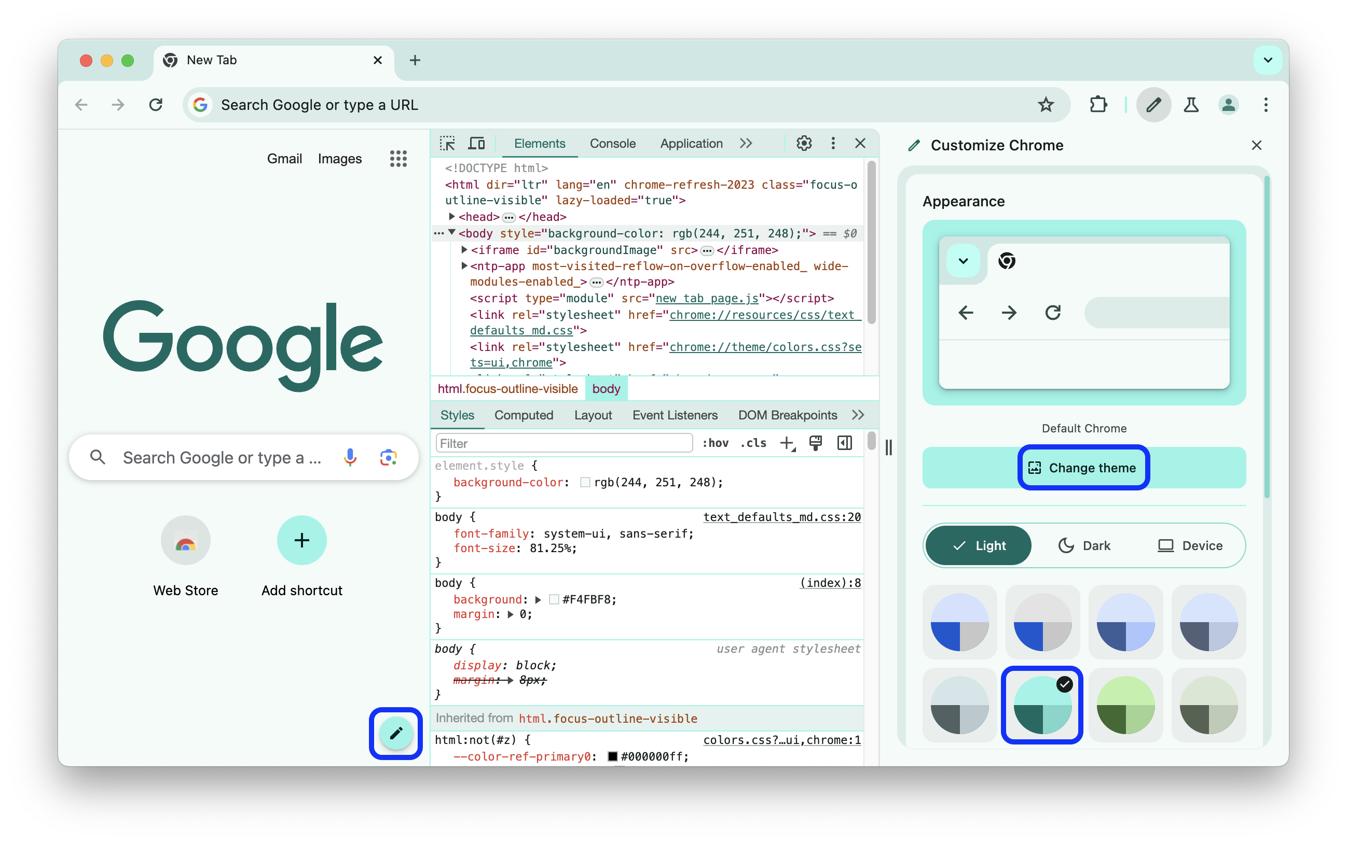Expand the ntp-app element disclosure triangle

click(x=464, y=266)
